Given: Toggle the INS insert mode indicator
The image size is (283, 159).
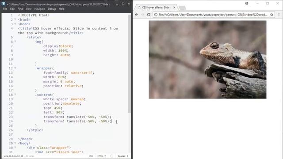Looking at the screenshot, I should click(x=91, y=156).
